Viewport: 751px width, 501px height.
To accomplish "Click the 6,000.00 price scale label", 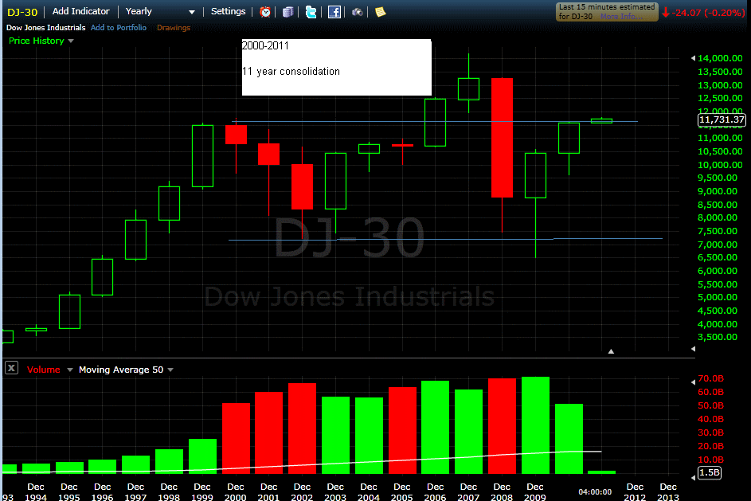I will 718,271.
